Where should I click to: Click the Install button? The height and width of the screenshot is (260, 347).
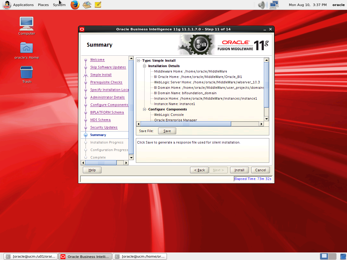click(239, 170)
